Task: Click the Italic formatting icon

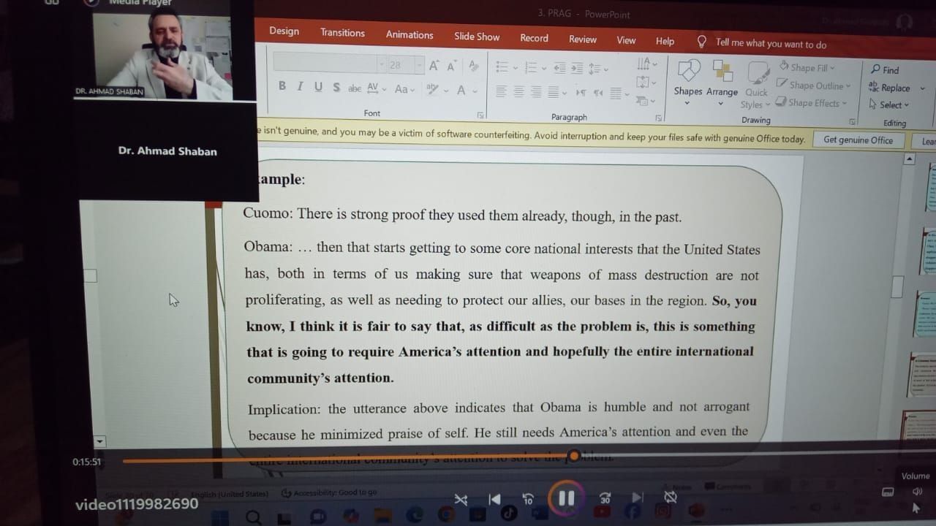Action: [300, 86]
